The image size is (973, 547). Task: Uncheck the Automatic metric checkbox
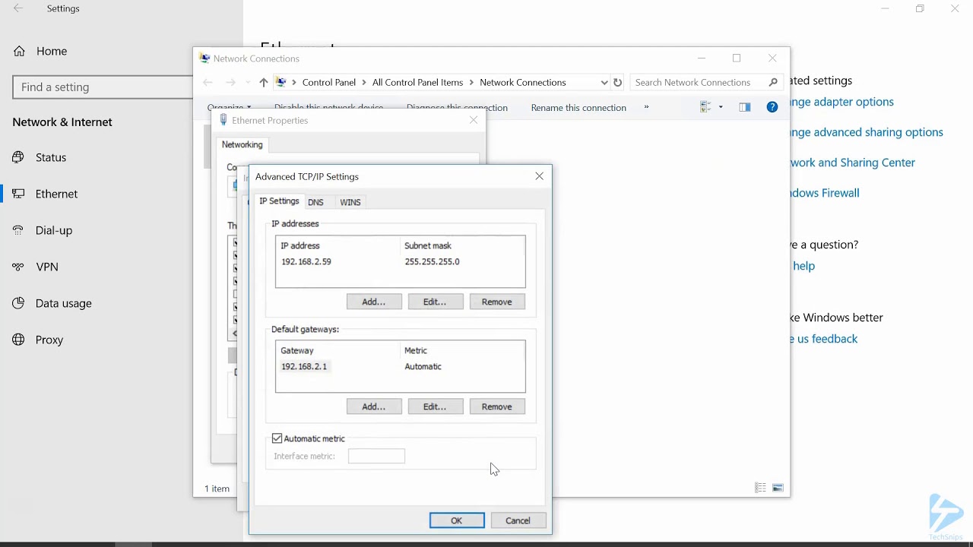pyautogui.click(x=277, y=438)
